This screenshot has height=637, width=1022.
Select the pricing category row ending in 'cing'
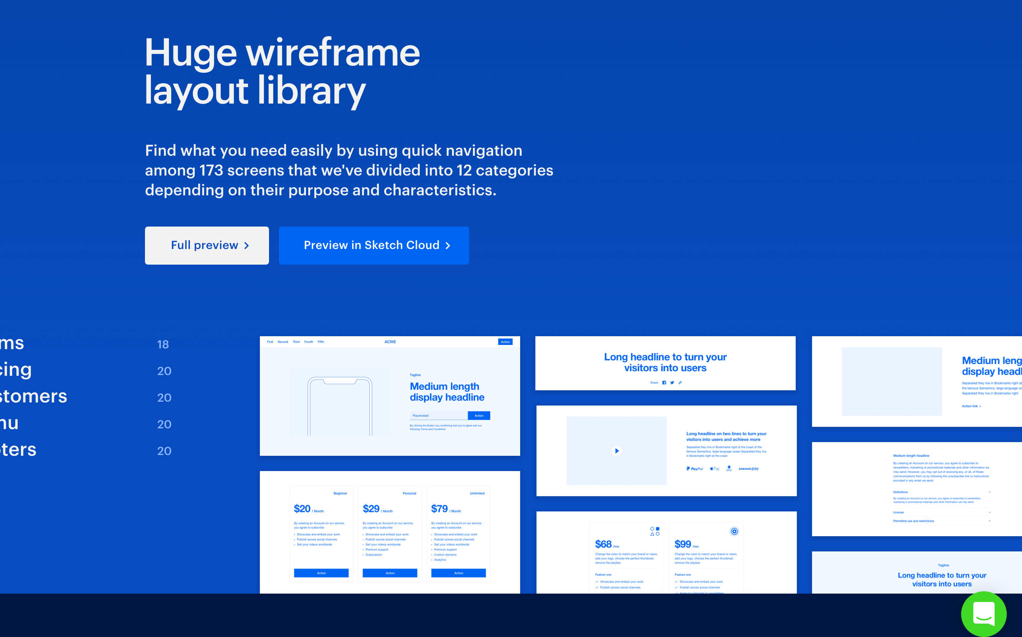(x=86, y=370)
